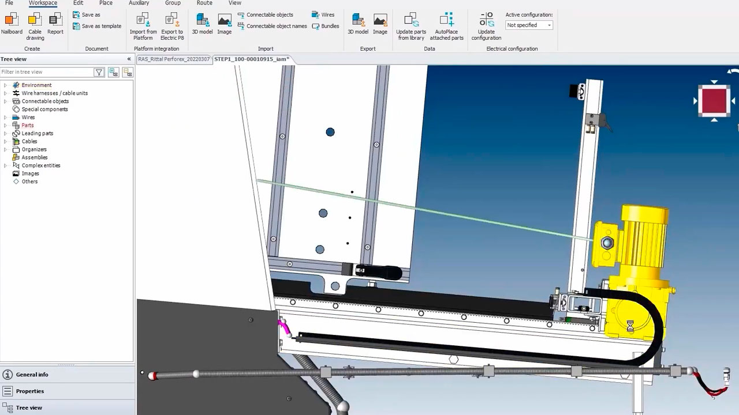Collapse the Tree view panel with chevrons

(x=129, y=59)
